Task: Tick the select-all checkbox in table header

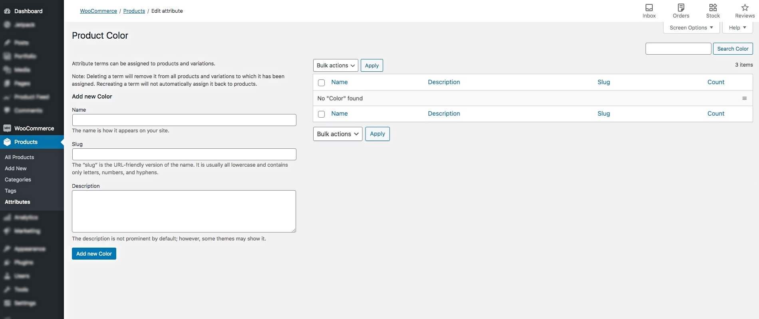Action: coord(321,83)
